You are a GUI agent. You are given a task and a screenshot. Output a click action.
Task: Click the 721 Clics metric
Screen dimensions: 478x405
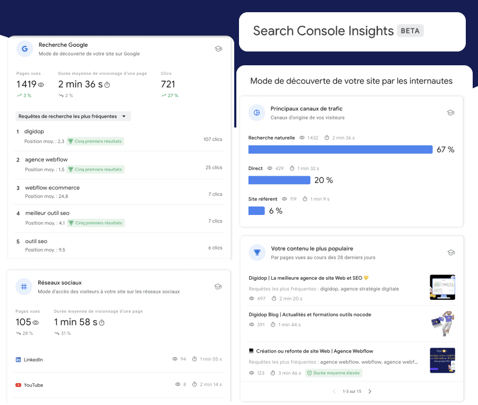(x=168, y=84)
